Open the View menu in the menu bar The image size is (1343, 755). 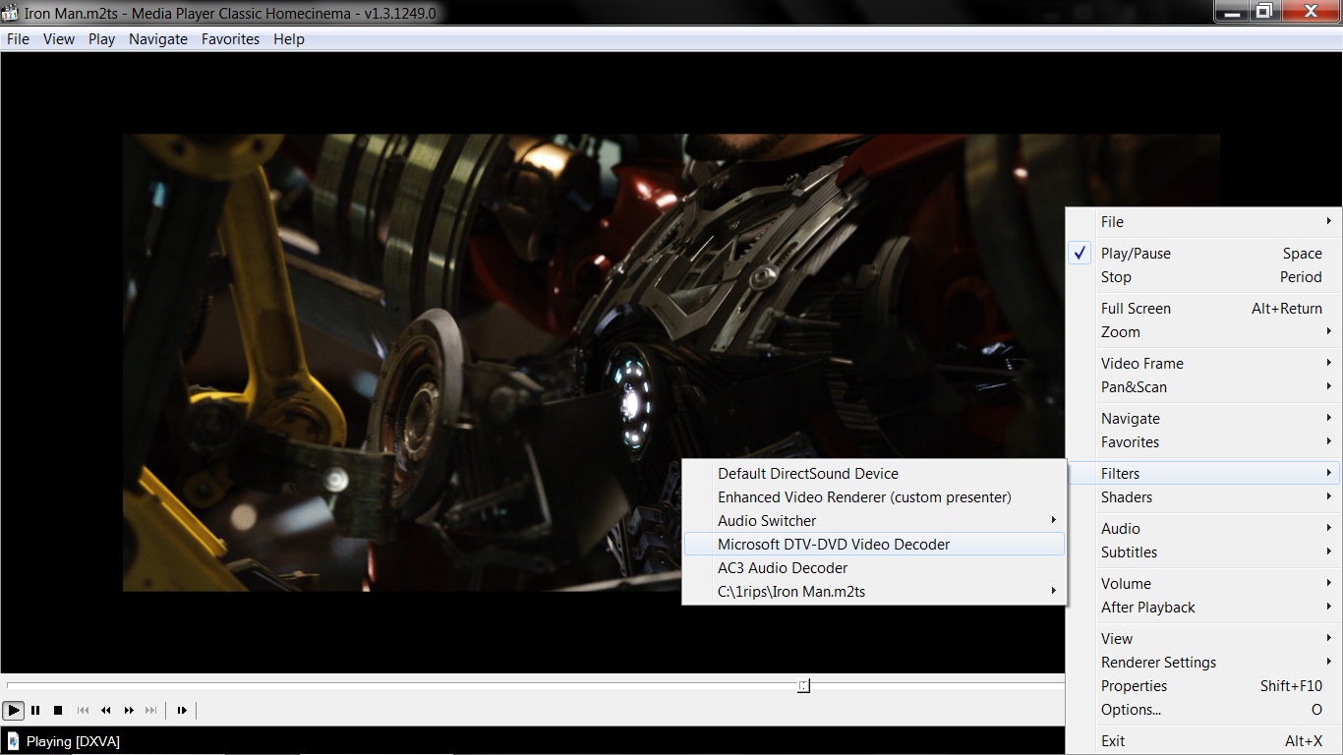click(x=59, y=39)
